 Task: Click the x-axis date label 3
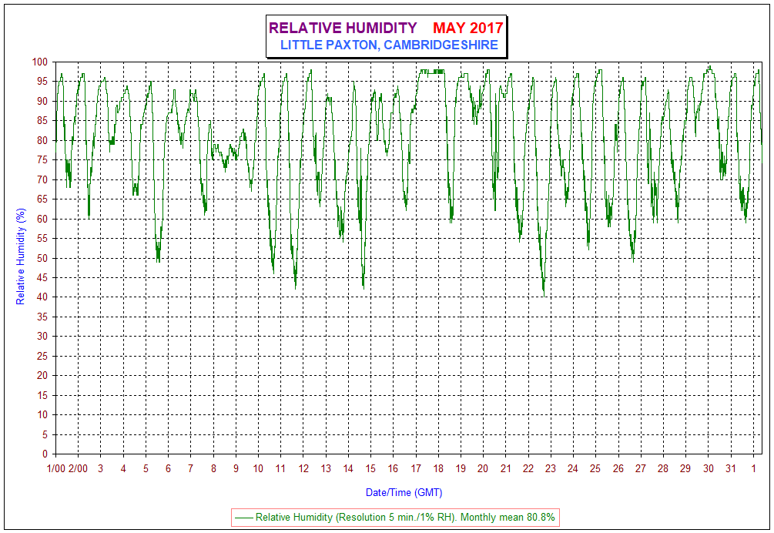(101, 469)
